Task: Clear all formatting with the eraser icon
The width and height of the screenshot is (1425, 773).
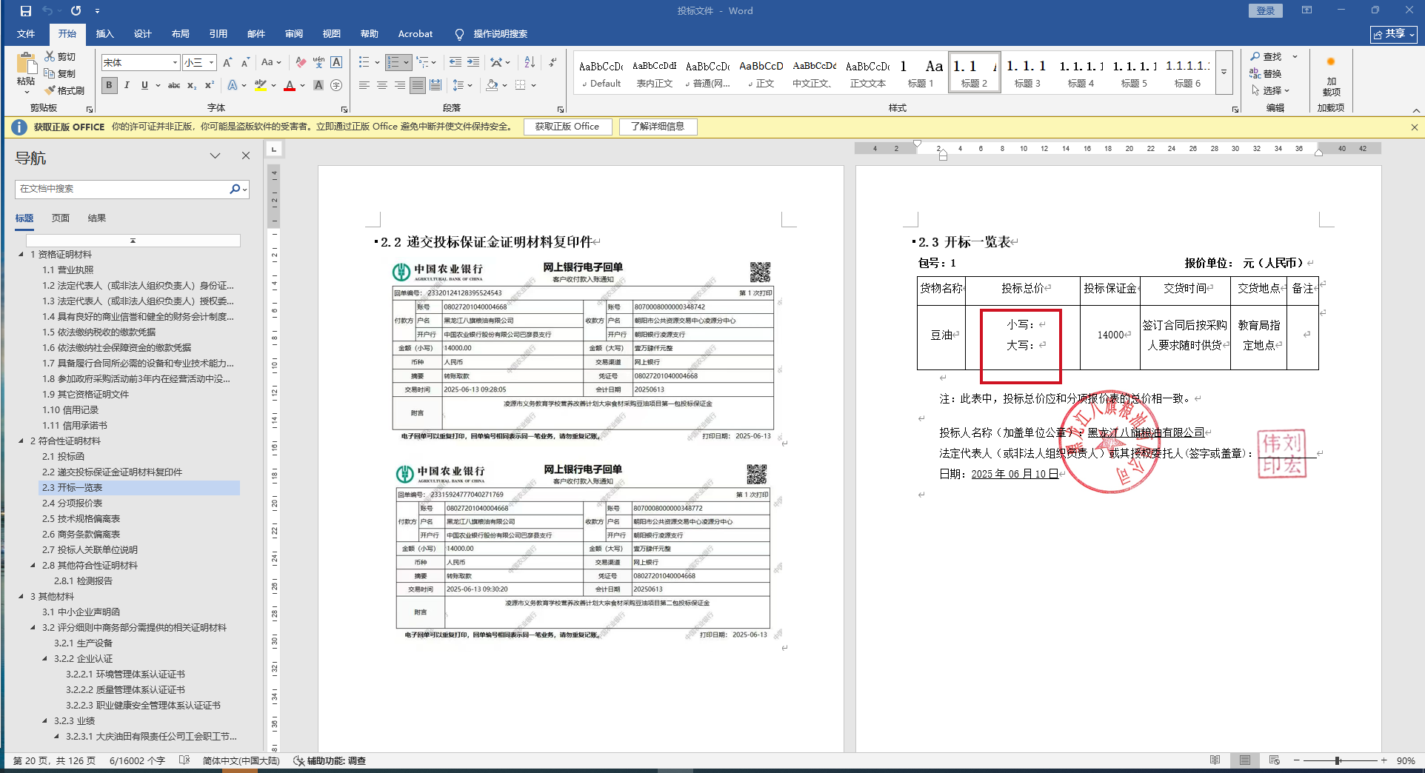Action: pyautogui.click(x=300, y=62)
